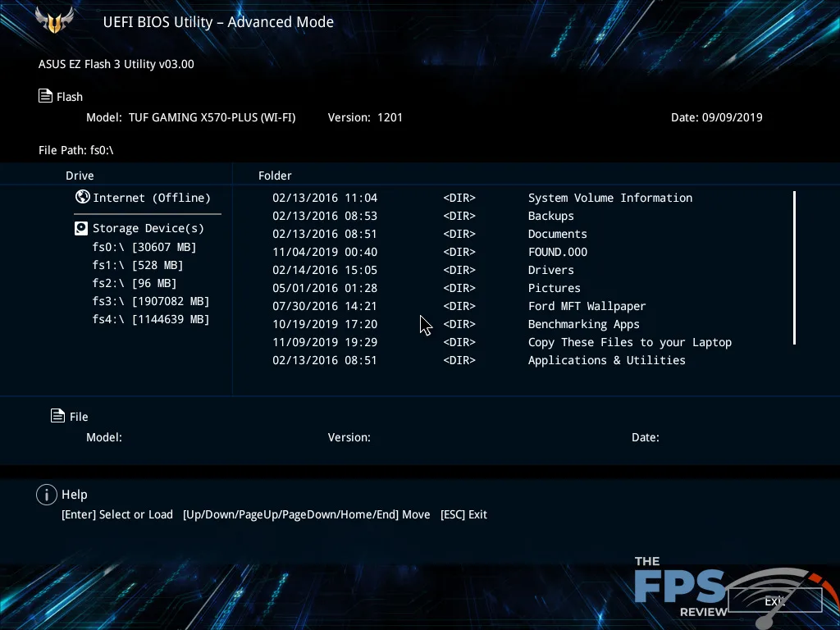Select drive fs2:\ [96 MB]
Image resolution: width=840 pixels, height=630 pixels.
tap(135, 283)
